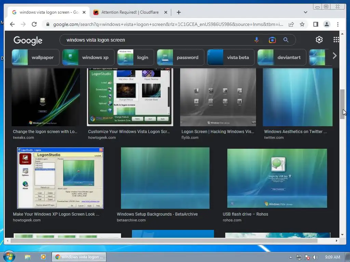Viewport: 350px width, 262px height.
Task: Click flylib.com source text
Action: click(x=190, y=138)
